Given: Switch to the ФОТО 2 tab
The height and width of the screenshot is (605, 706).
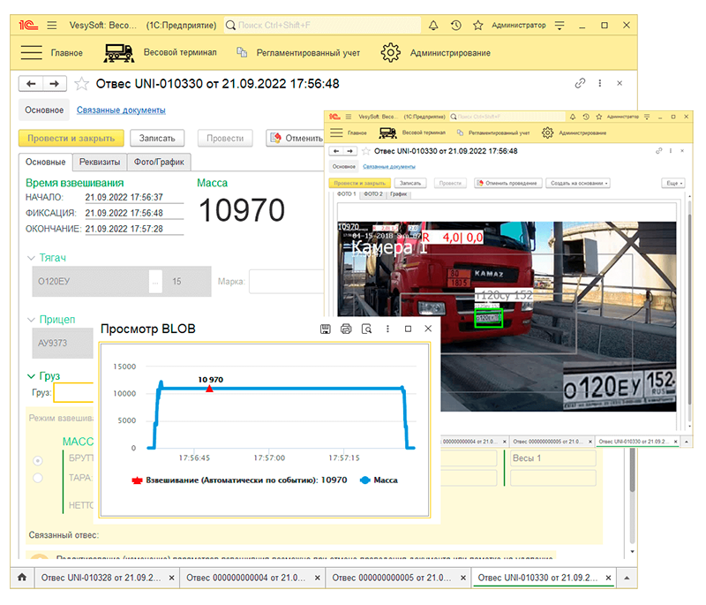Looking at the screenshot, I should point(373,193).
